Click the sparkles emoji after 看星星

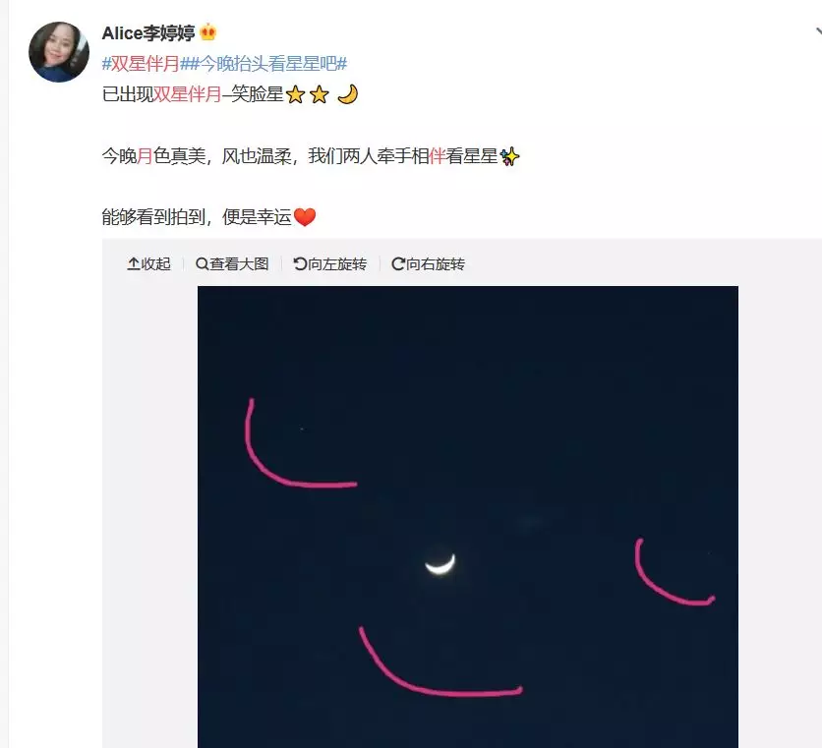click(x=509, y=155)
